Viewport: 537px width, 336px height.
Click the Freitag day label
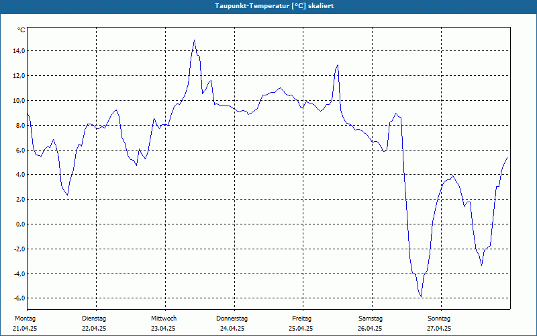[x=301, y=319]
